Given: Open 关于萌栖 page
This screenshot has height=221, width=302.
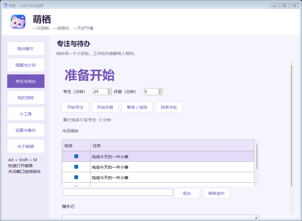Looking at the screenshot, I should 26,146.
